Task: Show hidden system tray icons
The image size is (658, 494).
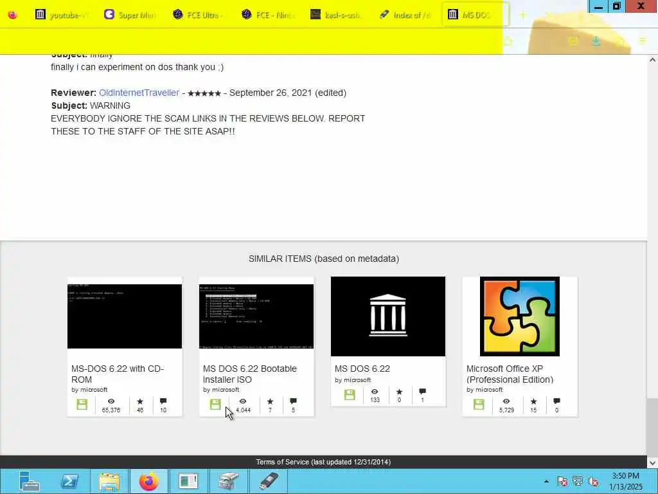Action: [x=546, y=481]
